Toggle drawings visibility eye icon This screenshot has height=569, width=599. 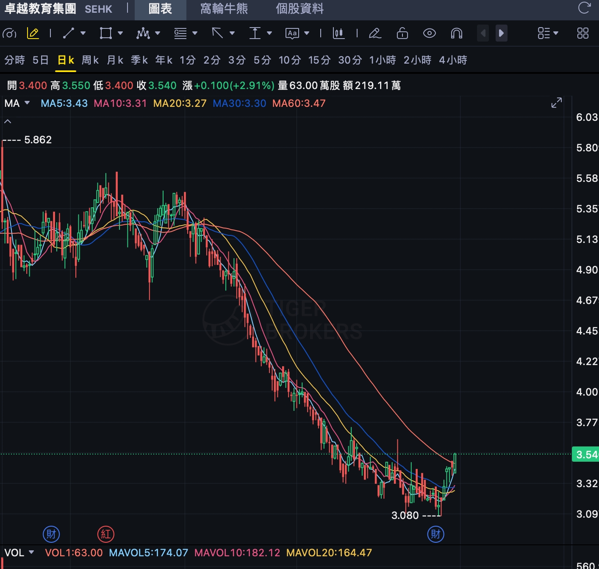coord(429,33)
